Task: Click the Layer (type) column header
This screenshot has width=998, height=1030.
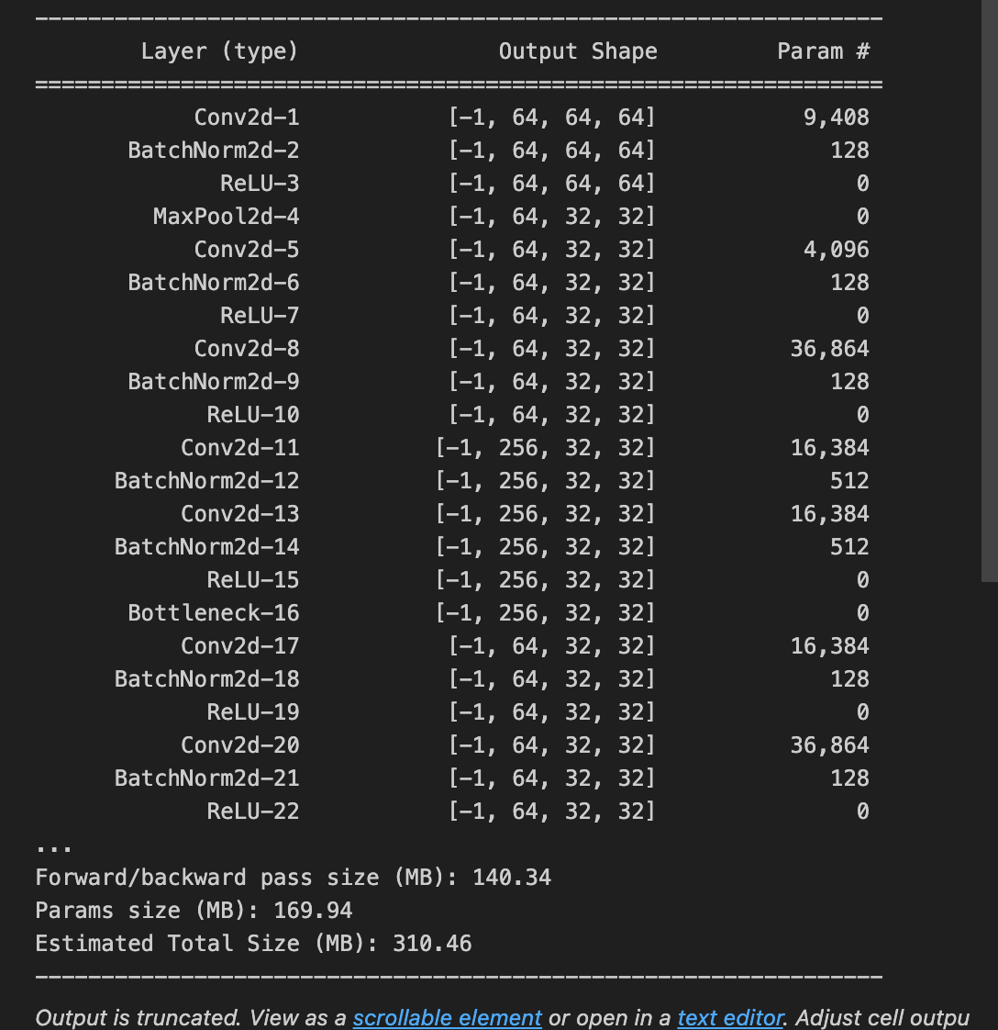Action: [x=220, y=51]
